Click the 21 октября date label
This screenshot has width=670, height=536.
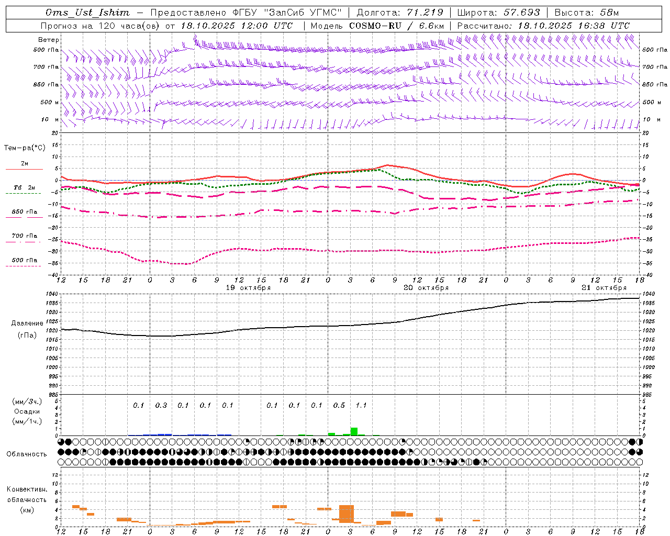coord(604,288)
